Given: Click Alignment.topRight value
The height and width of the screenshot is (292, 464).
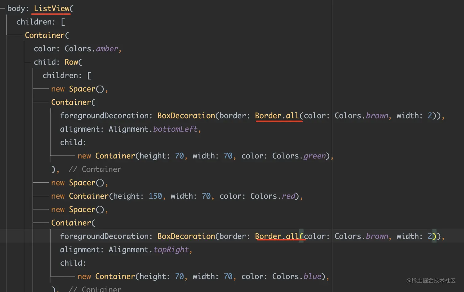Looking at the screenshot, I should [x=149, y=250].
